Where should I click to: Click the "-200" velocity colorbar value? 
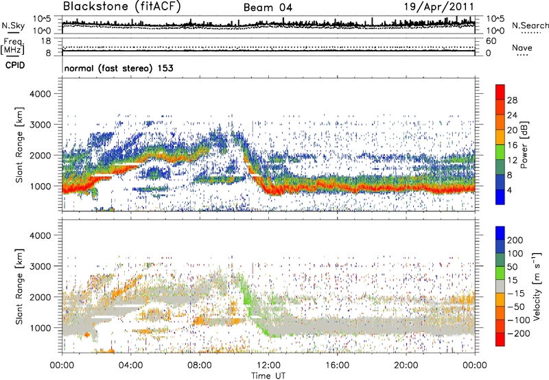pyautogui.click(x=518, y=334)
